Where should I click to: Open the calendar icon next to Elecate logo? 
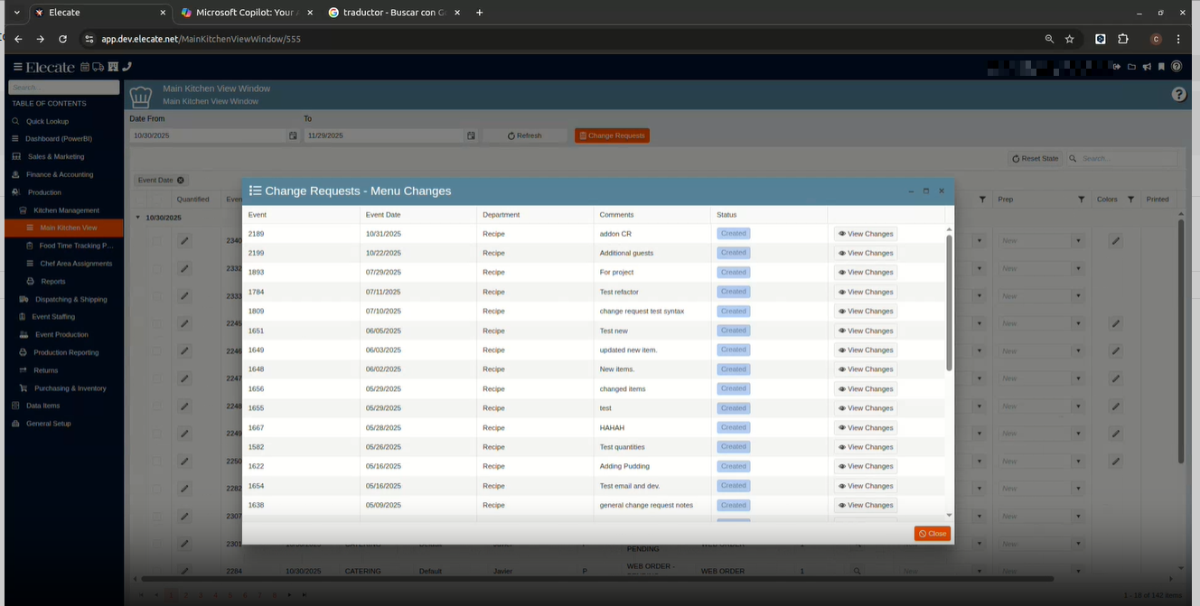click(x=84, y=67)
